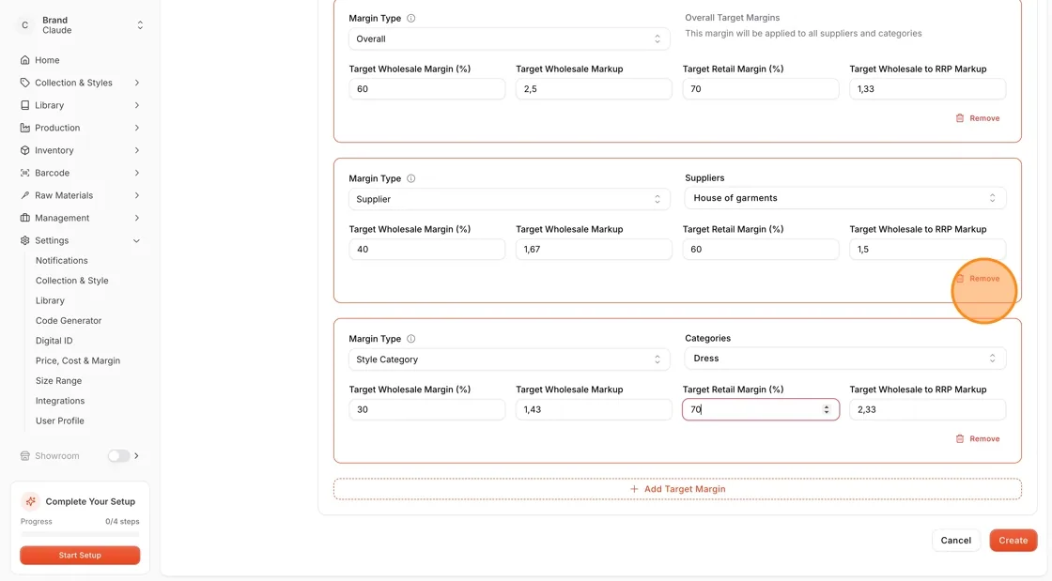The height and width of the screenshot is (581, 1052).
Task: Toggle the Showroom switch
Action: coord(118,455)
